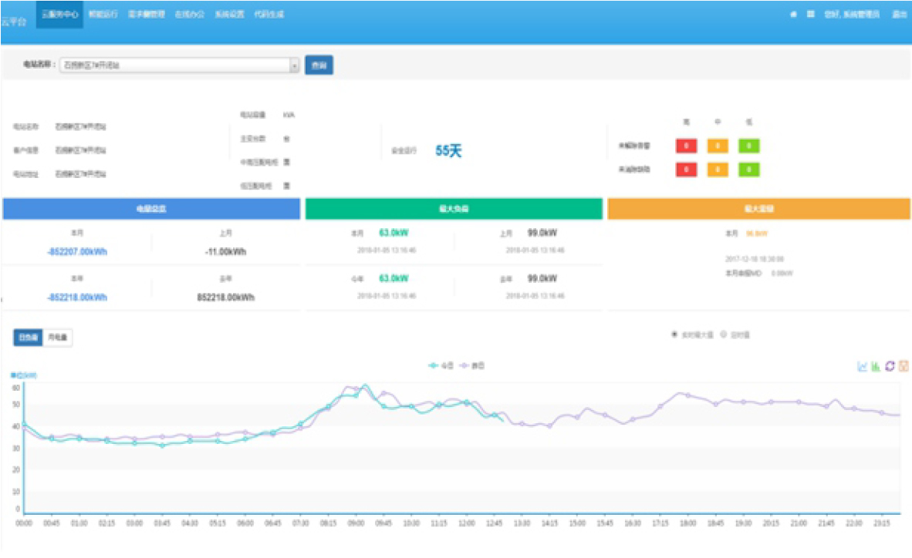Viewport: 912px width, 558px height.
Task: Click orange badge in first alarm row
Action: [718, 146]
